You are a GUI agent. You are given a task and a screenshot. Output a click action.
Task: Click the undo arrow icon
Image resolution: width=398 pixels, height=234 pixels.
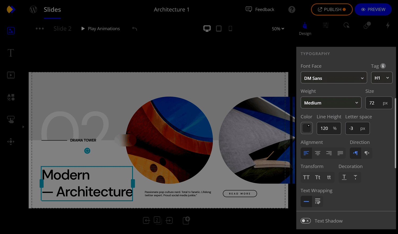click(135, 29)
